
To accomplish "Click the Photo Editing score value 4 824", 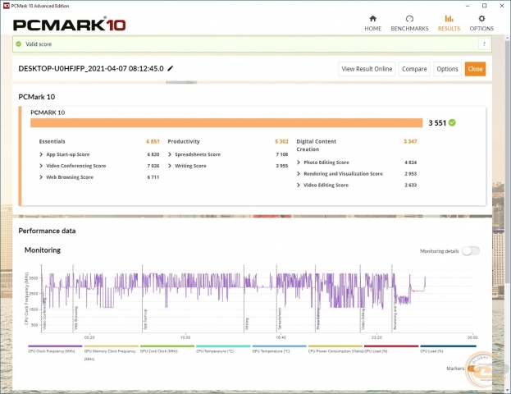I will point(411,162).
